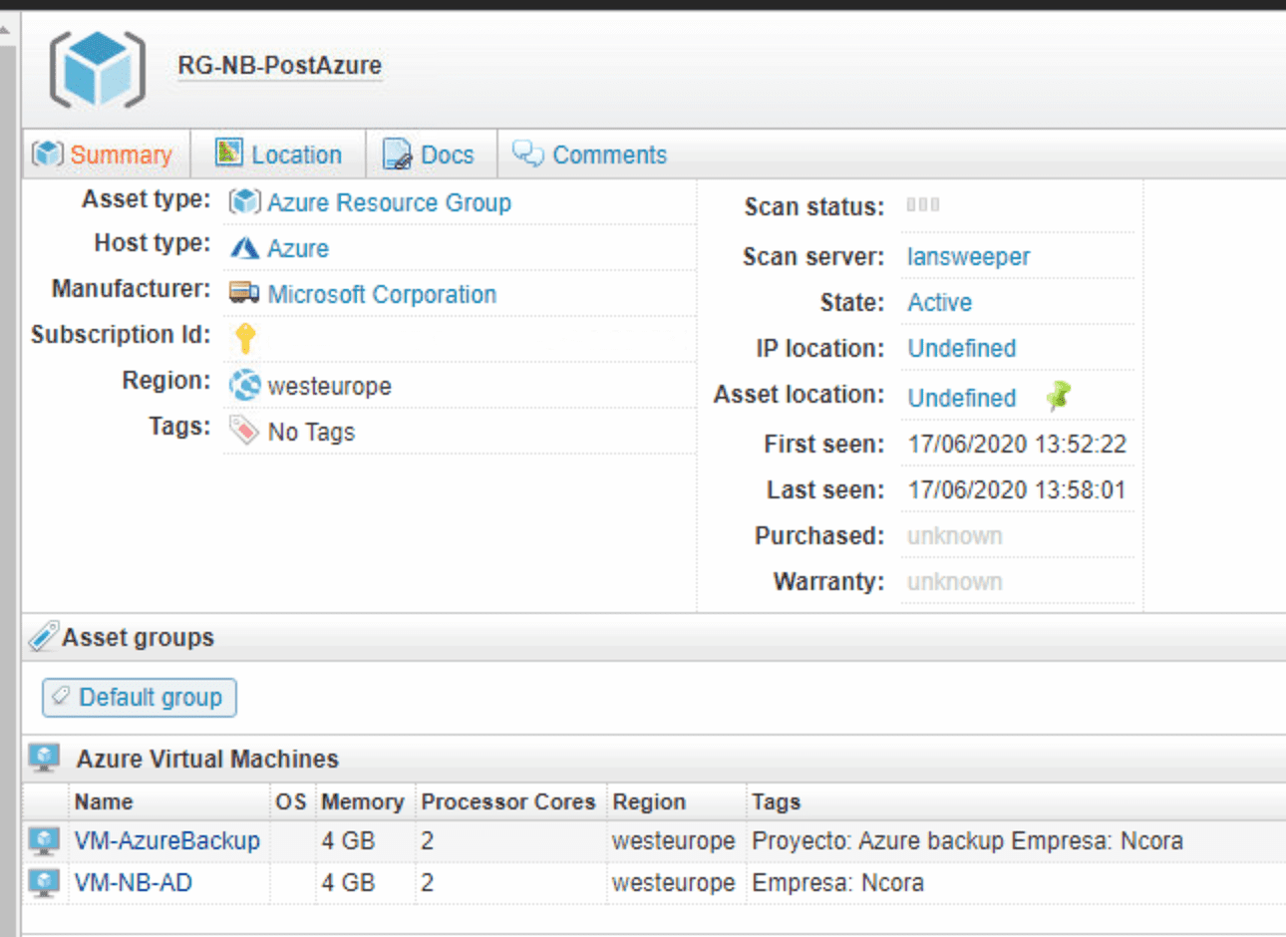The height and width of the screenshot is (937, 1286).
Task: Click the Summary tab cube icon
Action: click(47, 154)
